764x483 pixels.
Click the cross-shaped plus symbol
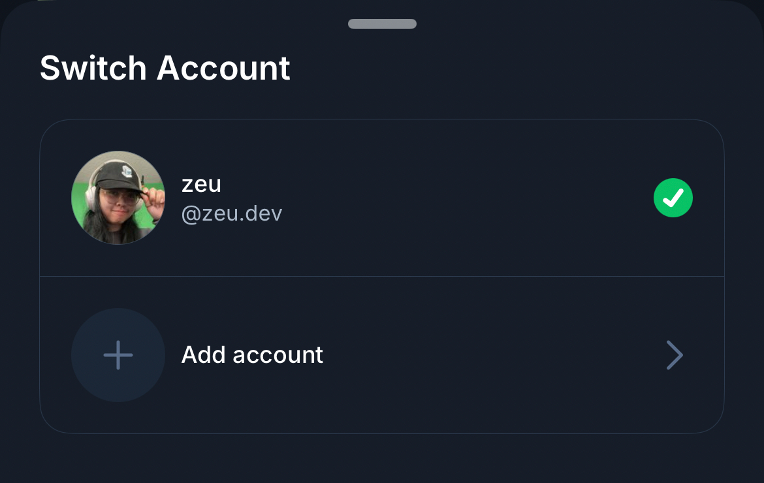click(118, 355)
